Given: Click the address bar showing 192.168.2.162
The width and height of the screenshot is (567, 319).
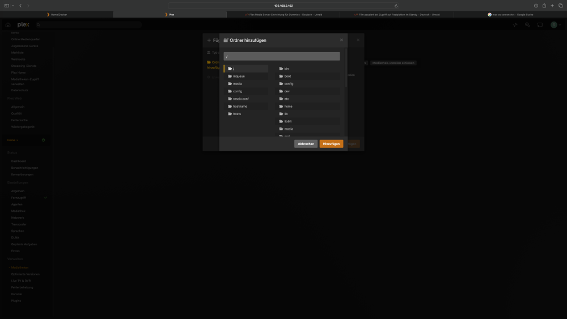Looking at the screenshot, I should 283,6.
